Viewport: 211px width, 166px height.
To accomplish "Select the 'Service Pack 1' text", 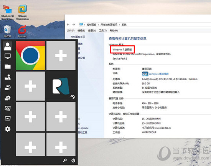I will click(120, 59).
